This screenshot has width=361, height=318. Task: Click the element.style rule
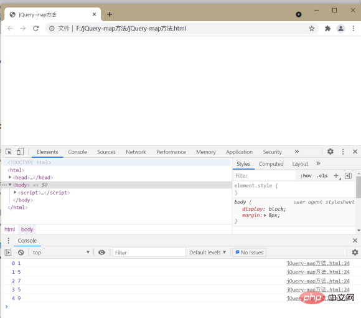click(x=256, y=186)
